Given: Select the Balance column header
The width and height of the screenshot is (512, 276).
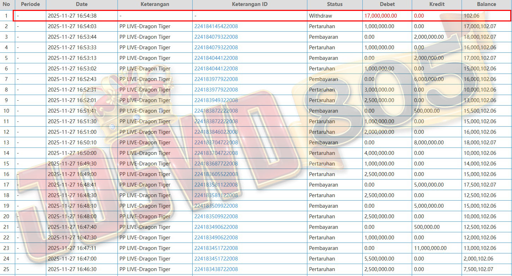Looking at the screenshot, I should point(486,5).
